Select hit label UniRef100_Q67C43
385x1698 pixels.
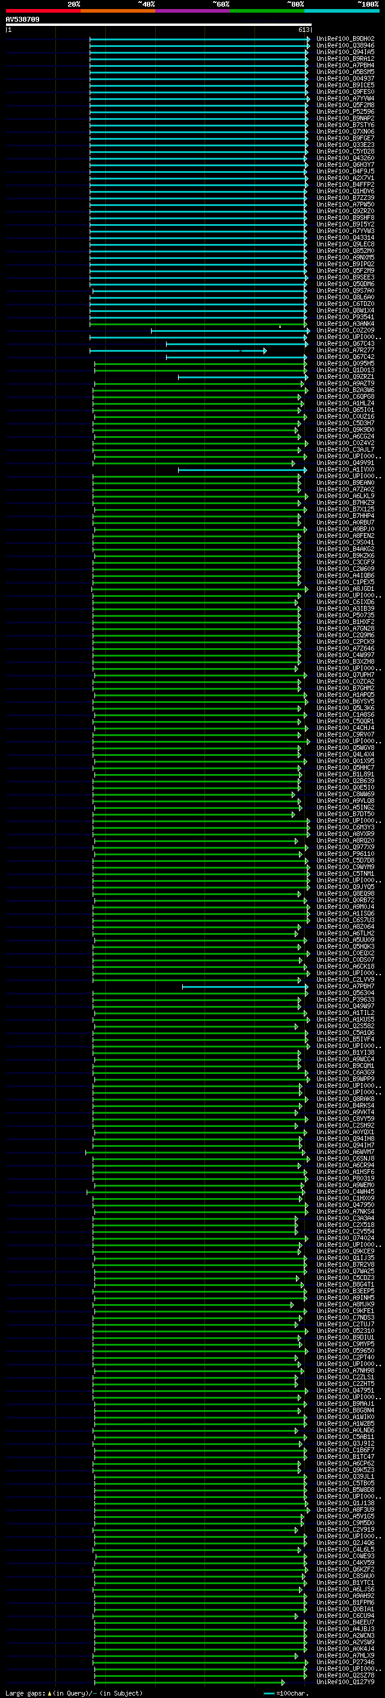pos(345,343)
